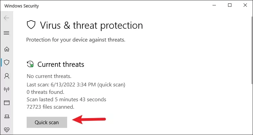Click the Windows Security title bar text

click(22, 6)
